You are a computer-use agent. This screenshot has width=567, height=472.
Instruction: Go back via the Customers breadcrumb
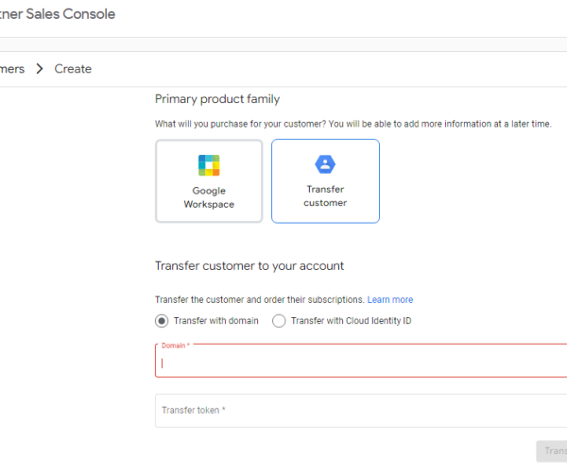point(12,69)
